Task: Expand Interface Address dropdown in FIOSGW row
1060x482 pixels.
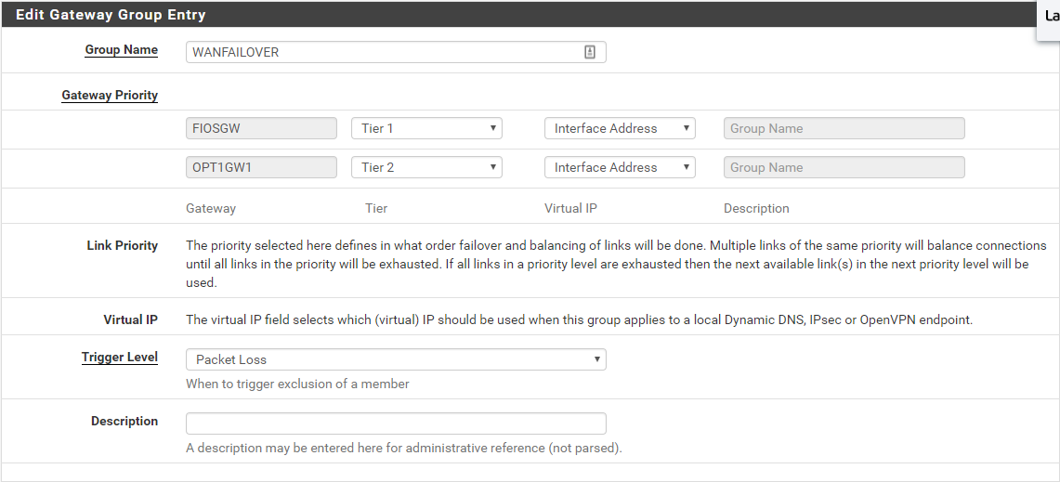Action: pos(620,128)
